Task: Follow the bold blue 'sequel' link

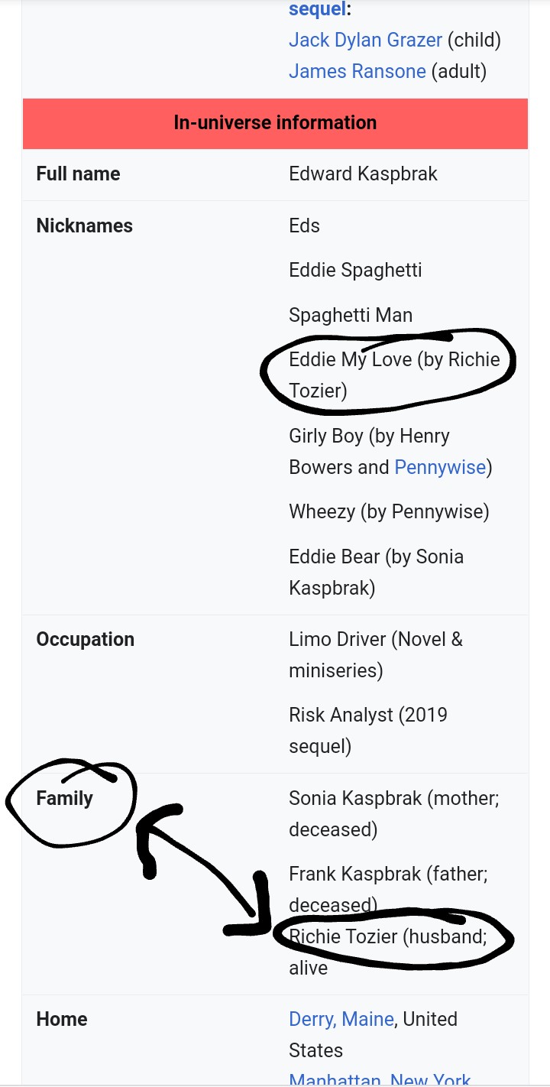Action: [315, 9]
